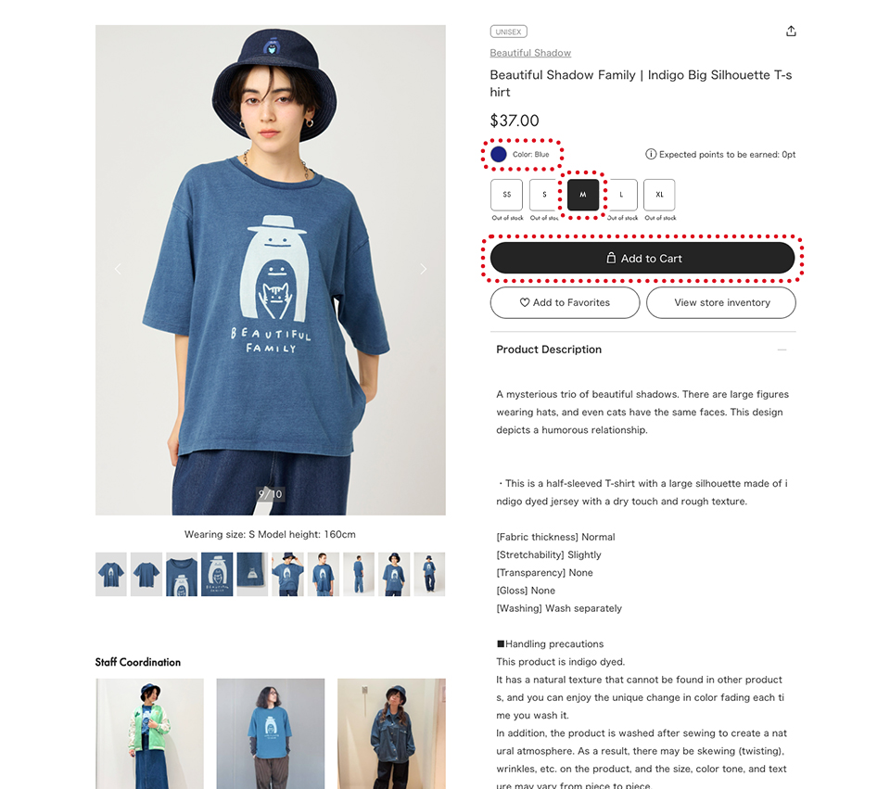Screen dimensions: 890x789
Task: Select size M
Action: (x=583, y=195)
